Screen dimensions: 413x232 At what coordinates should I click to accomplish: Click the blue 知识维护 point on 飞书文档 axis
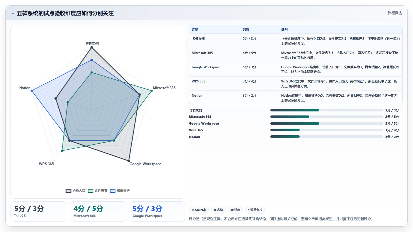[x=92, y=60]
